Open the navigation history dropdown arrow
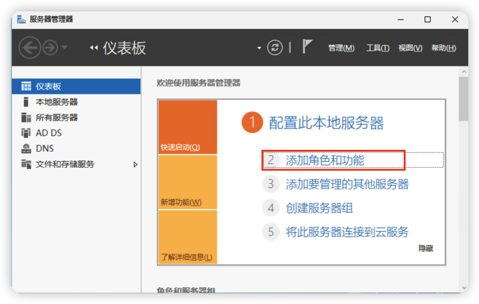Viewport: 479px width, 304px height. coord(65,48)
